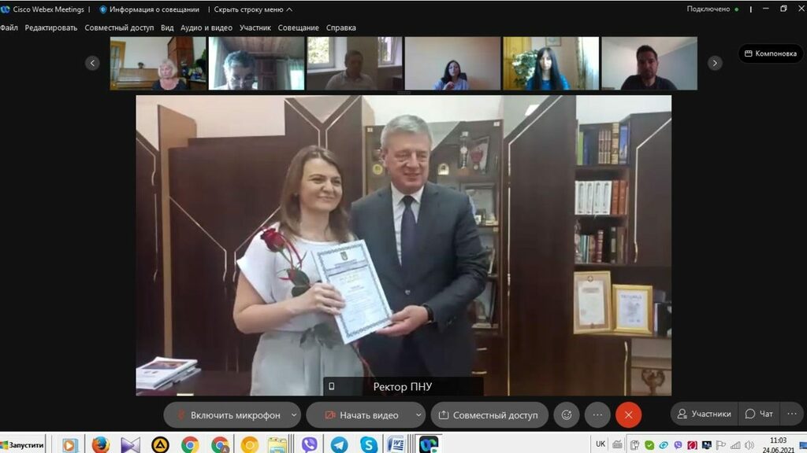Open the Аудио и видео menu
The width and height of the screenshot is (807, 453).
[206, 28]
